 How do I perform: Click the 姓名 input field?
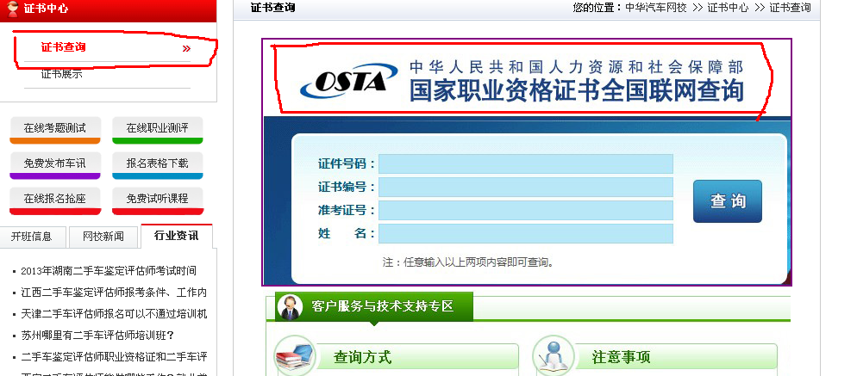point(525,233)
